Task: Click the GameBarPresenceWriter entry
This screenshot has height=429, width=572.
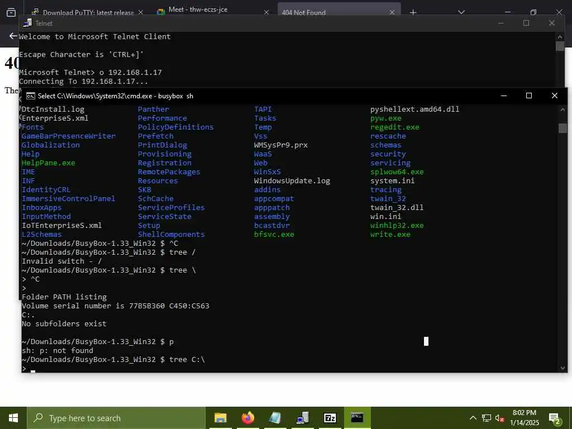Action: pos(69,136)
